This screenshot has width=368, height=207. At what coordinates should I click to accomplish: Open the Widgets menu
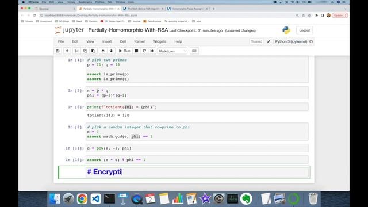[159, 41]
